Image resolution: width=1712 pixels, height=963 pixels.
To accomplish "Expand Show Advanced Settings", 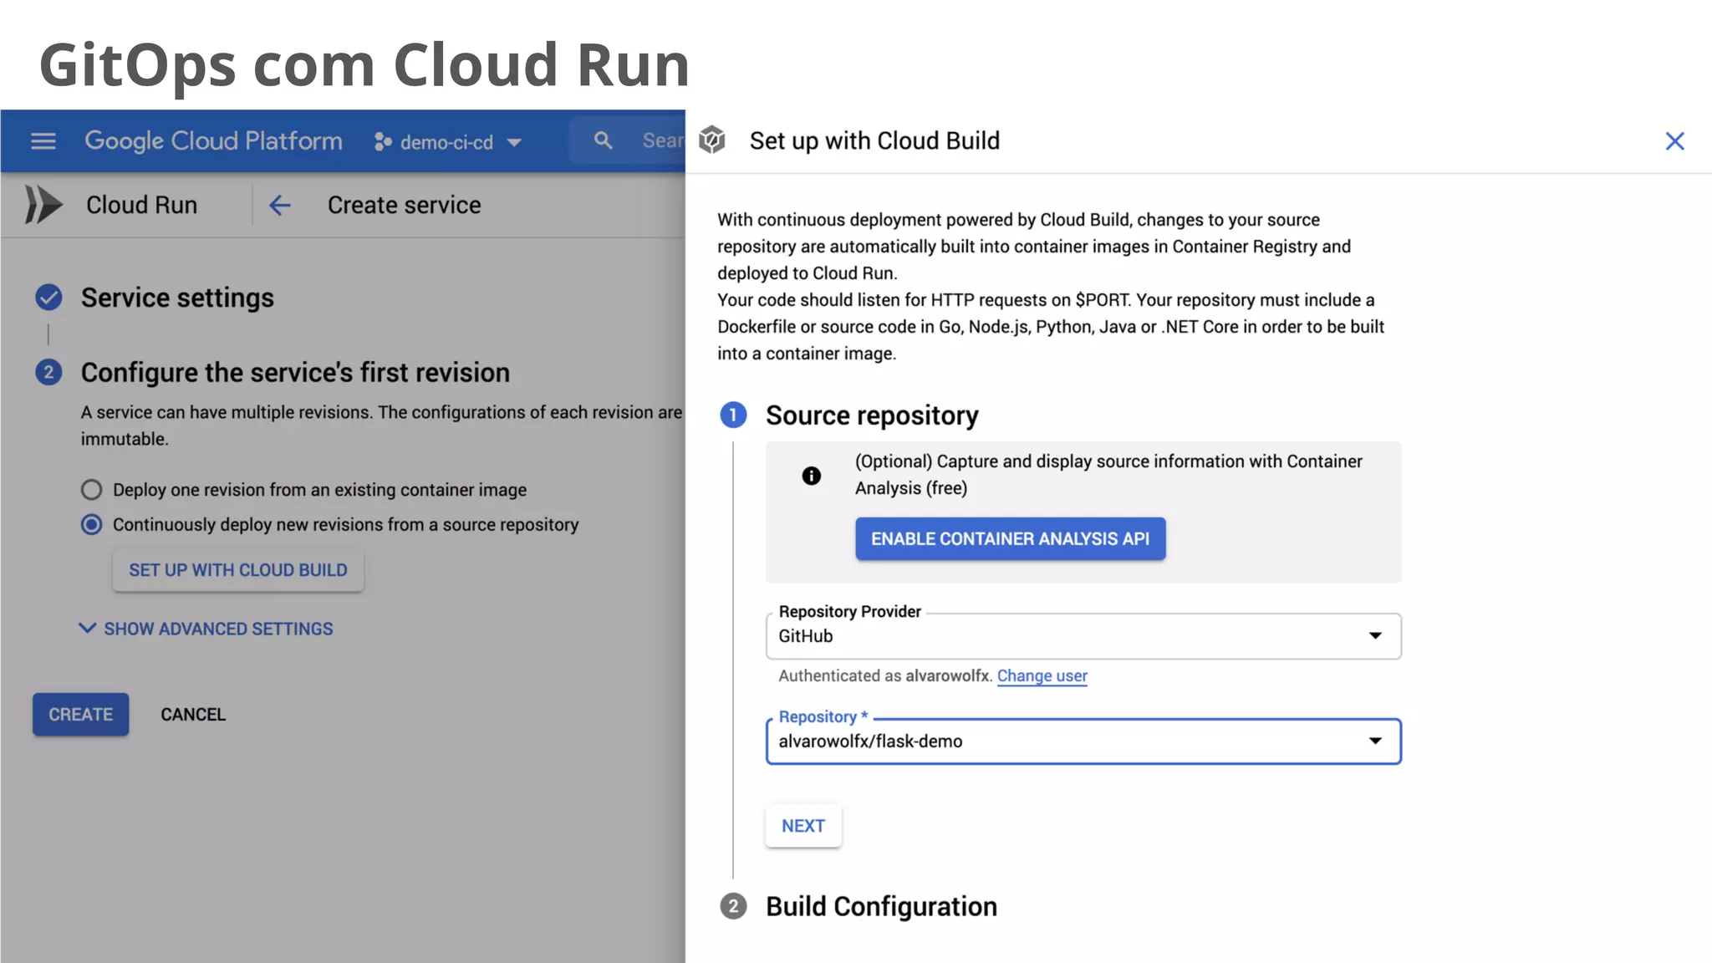I will (x=206, y=629).
